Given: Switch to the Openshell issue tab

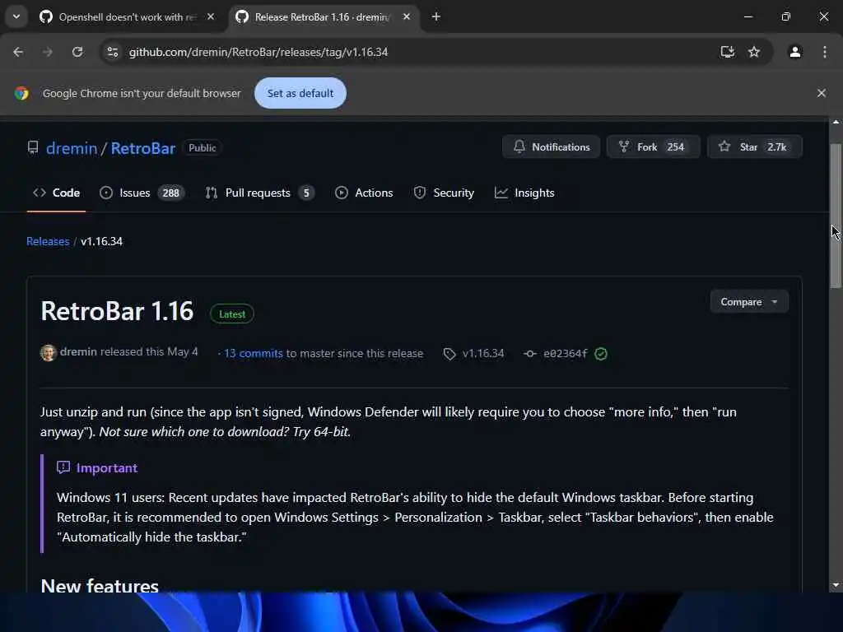Looking at the screenshot, I should [128, 16].
